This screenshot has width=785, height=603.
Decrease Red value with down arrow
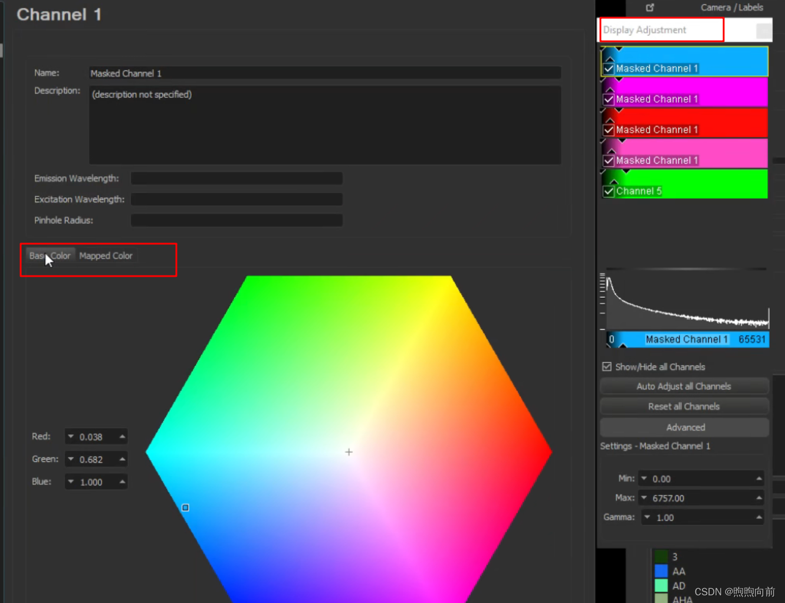click(71, 437)
